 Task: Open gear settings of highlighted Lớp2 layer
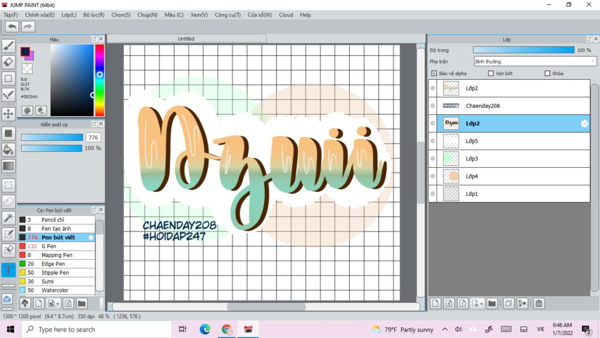click(584, 123)
